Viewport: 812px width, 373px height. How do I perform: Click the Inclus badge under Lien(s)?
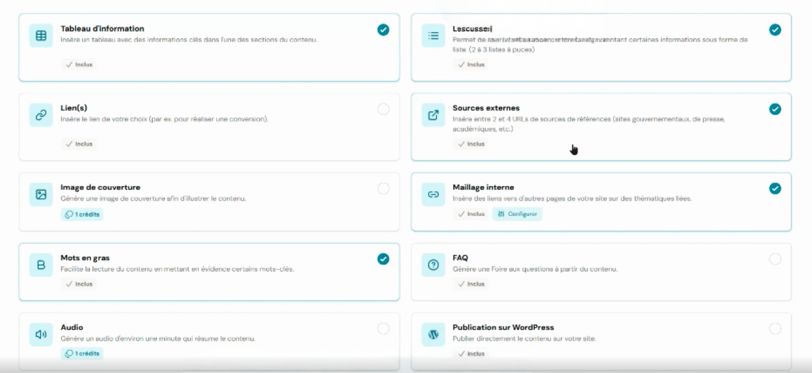tap(79, 144)
